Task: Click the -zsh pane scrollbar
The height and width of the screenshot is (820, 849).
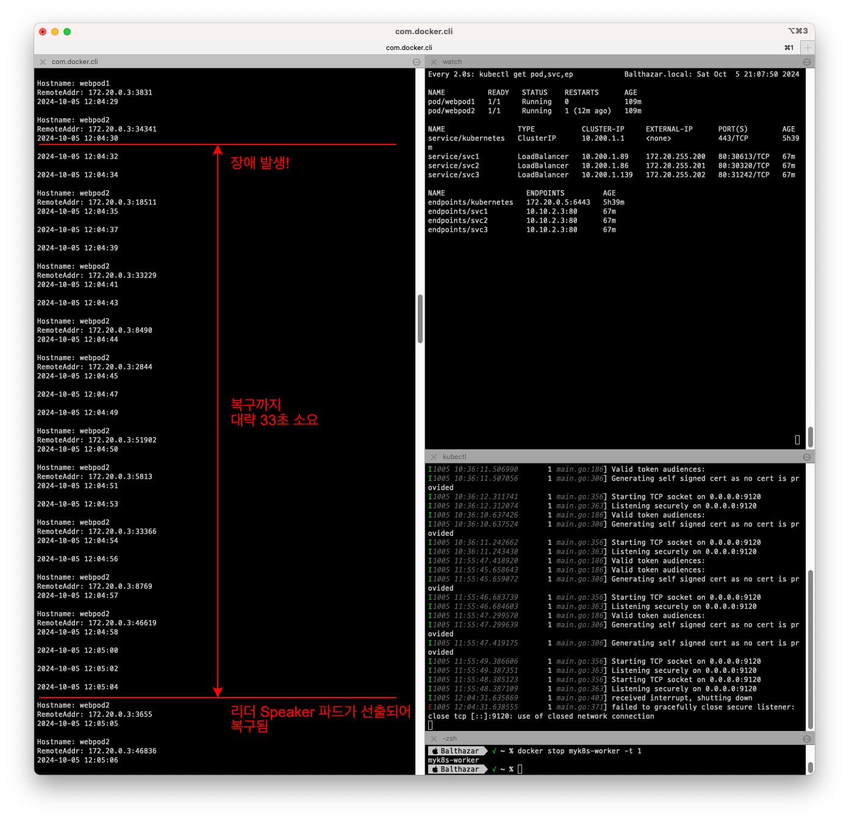Action: tap(811, 767)
